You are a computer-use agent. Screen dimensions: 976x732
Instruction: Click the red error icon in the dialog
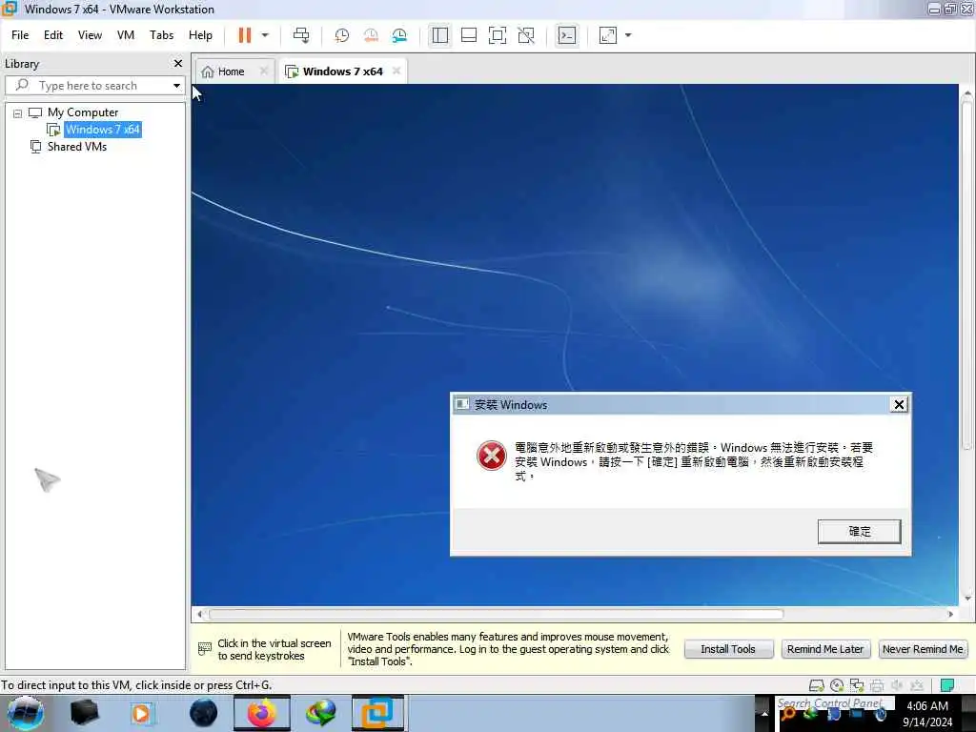[x=491, y=457]
